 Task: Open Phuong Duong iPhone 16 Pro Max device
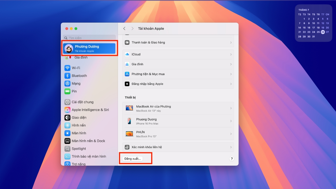click(178, 121)
